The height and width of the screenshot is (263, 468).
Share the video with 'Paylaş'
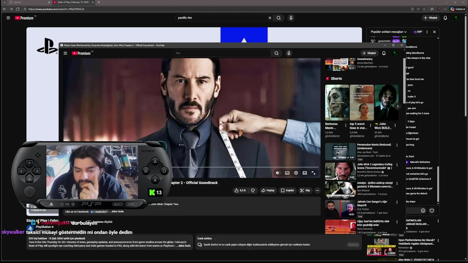click(268, 190)
